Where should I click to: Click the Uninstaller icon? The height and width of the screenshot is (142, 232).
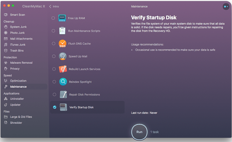point(6,99)
